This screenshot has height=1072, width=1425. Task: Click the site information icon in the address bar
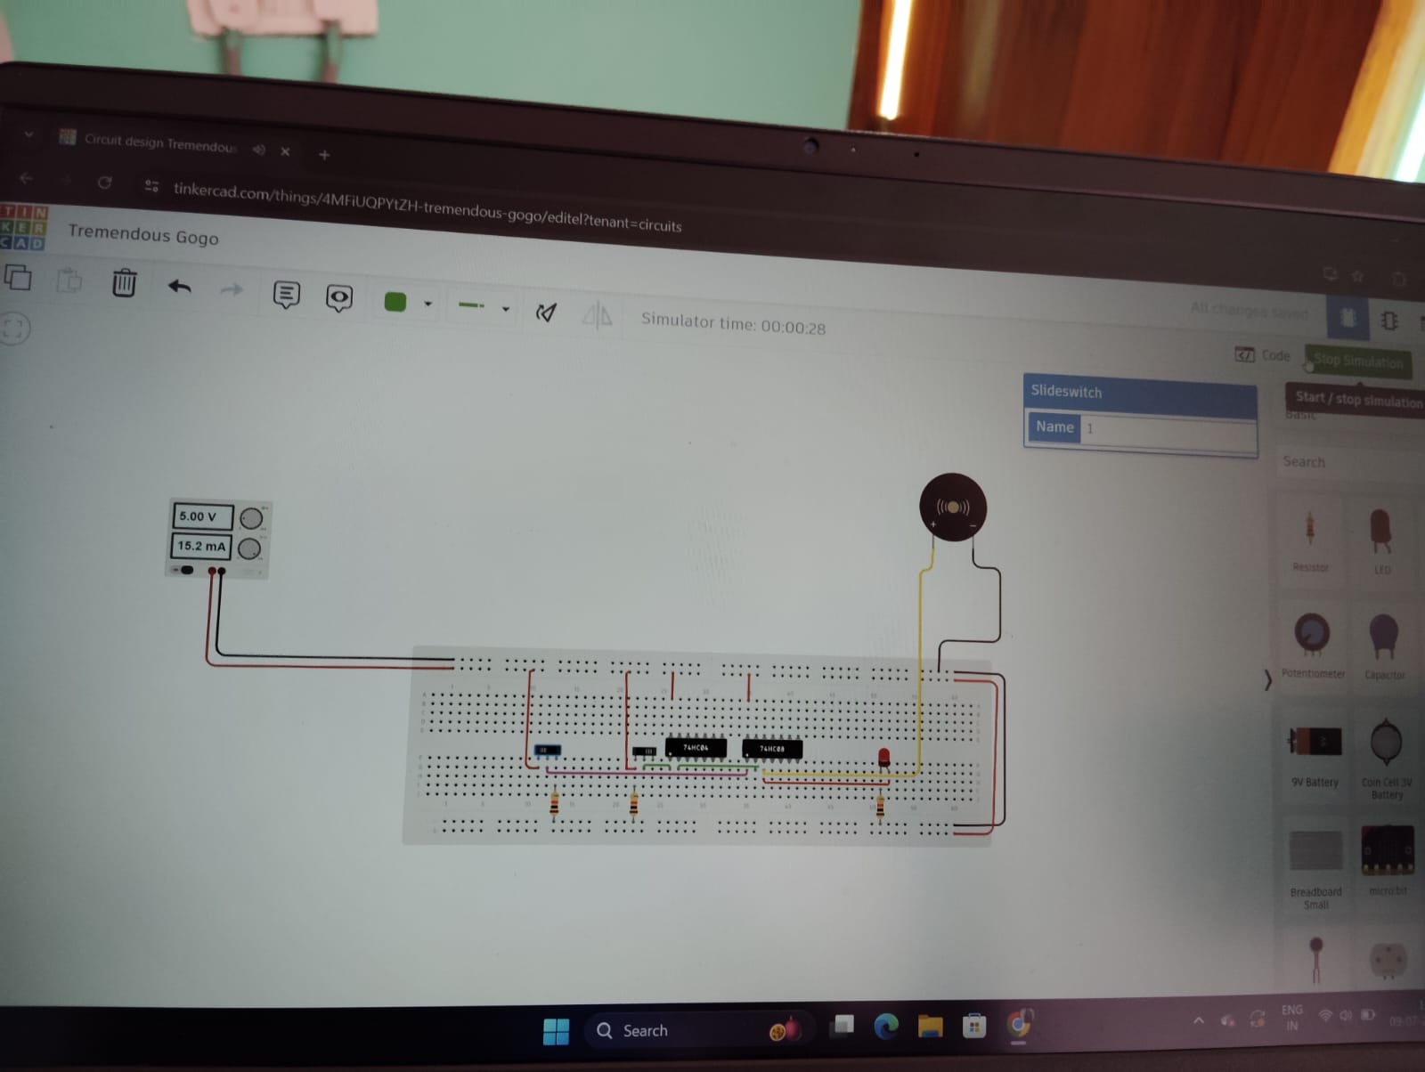[151, 185]
